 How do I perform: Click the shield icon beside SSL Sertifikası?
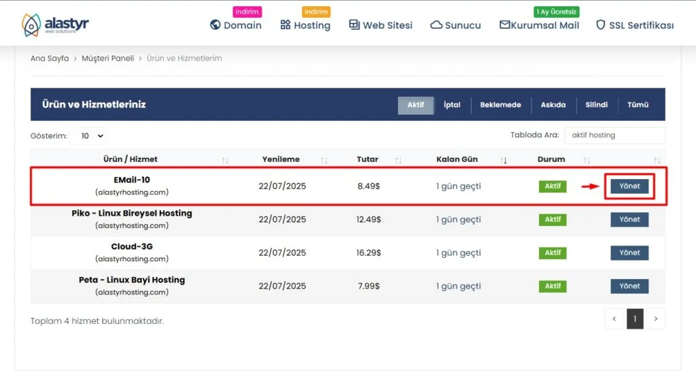[600, 25]
